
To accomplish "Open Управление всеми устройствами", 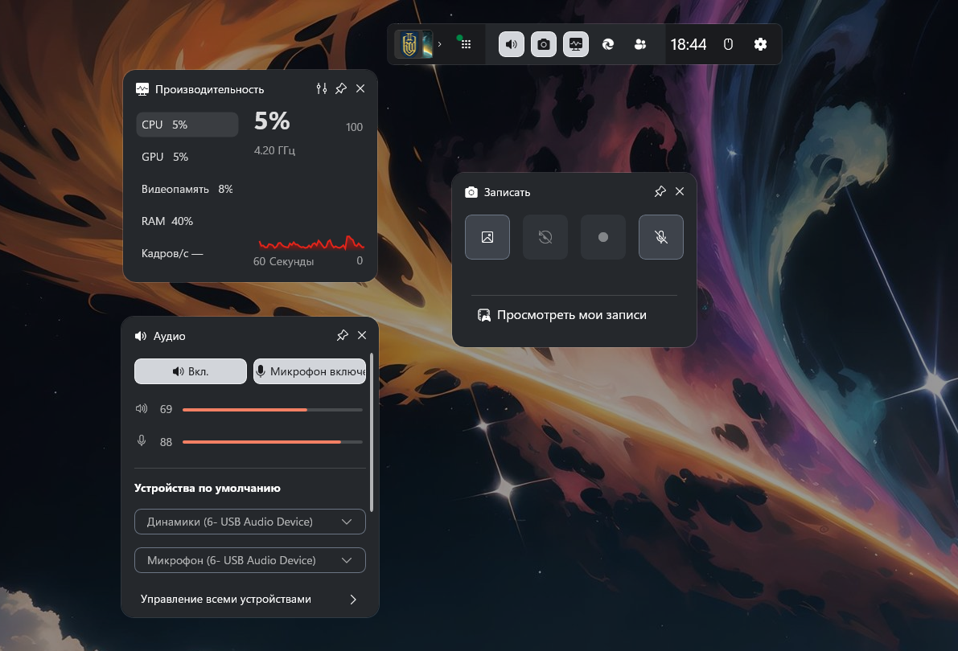I will 250,599.
